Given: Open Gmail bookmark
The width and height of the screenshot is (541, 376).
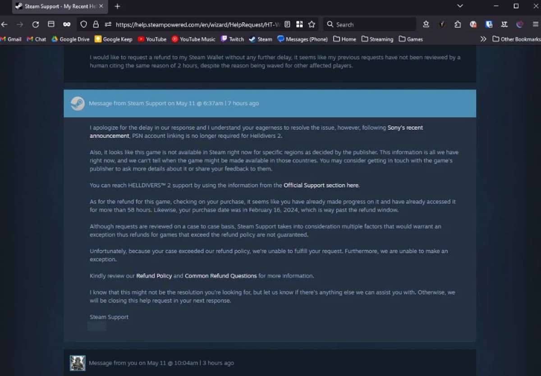Looking at the screenshot, I should click(x=11, y=39).
